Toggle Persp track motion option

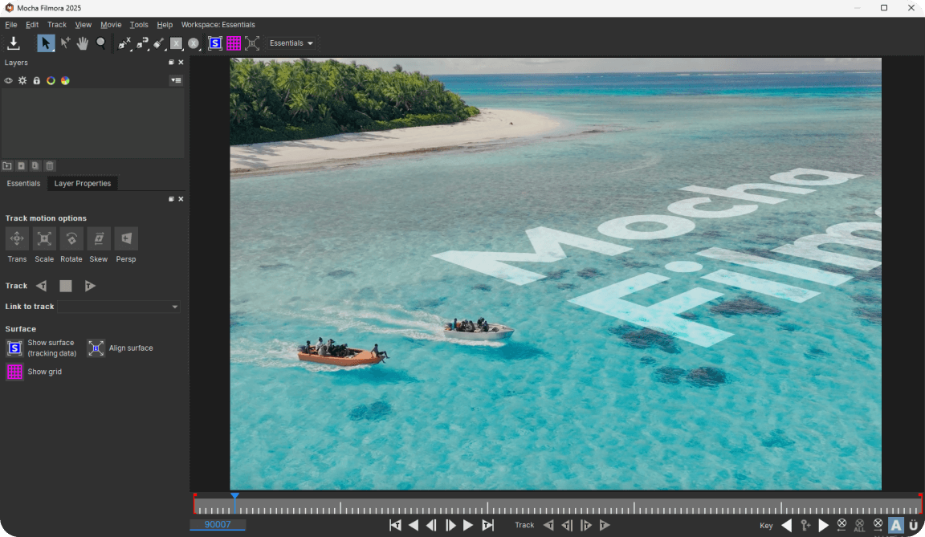pyautogui.click(x=125, y=238)
